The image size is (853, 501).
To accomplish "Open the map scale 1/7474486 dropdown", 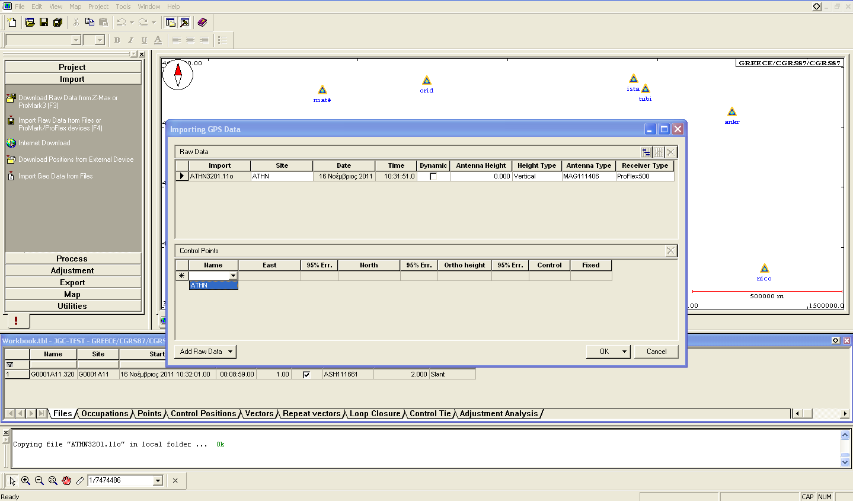I will [158, 480].
